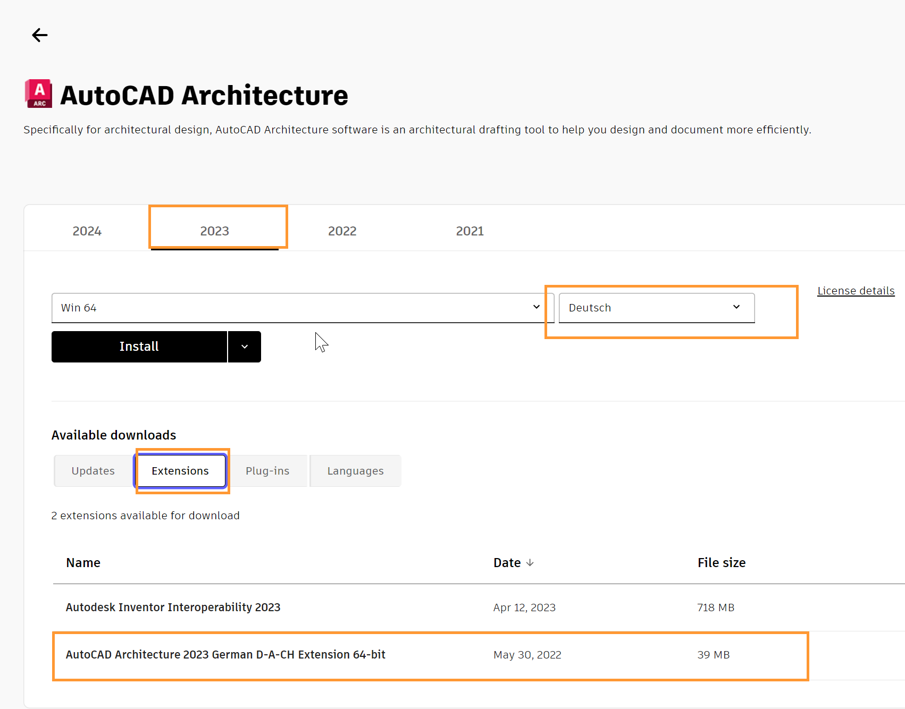This screenshot has width=905, height=709.
Task: Open the Win 64 platform dropdown
Action: click(x=303, y=308)
